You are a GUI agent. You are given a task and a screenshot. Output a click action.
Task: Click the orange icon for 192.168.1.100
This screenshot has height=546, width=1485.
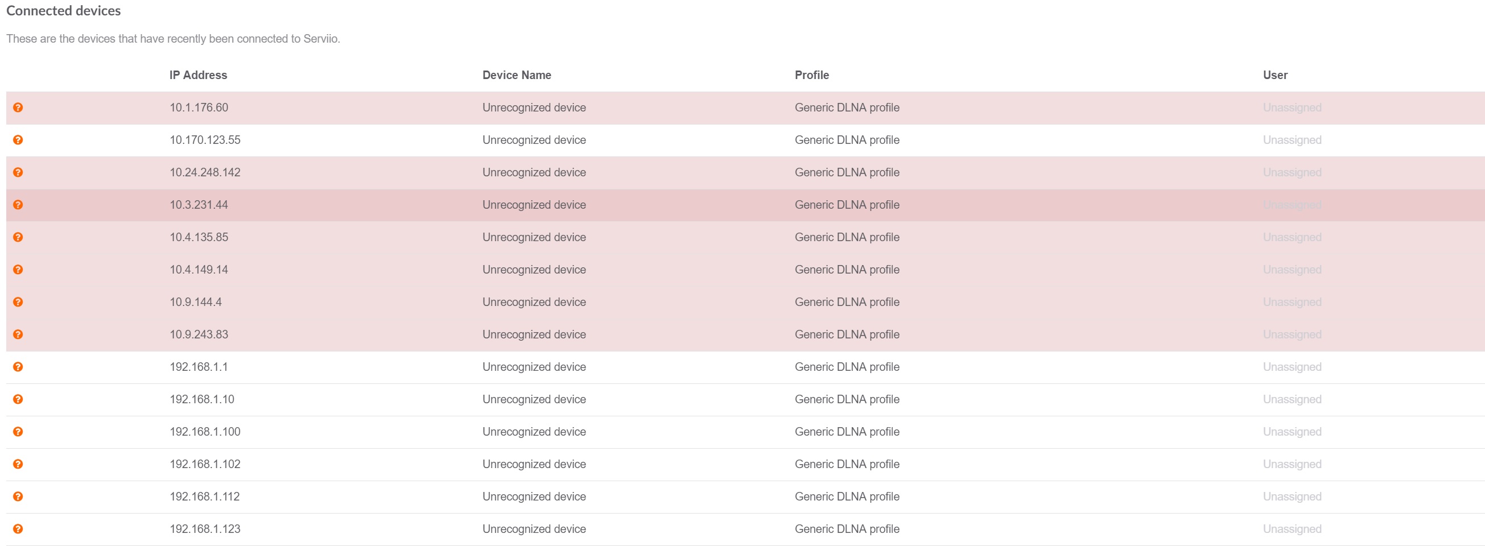(18, 431)
